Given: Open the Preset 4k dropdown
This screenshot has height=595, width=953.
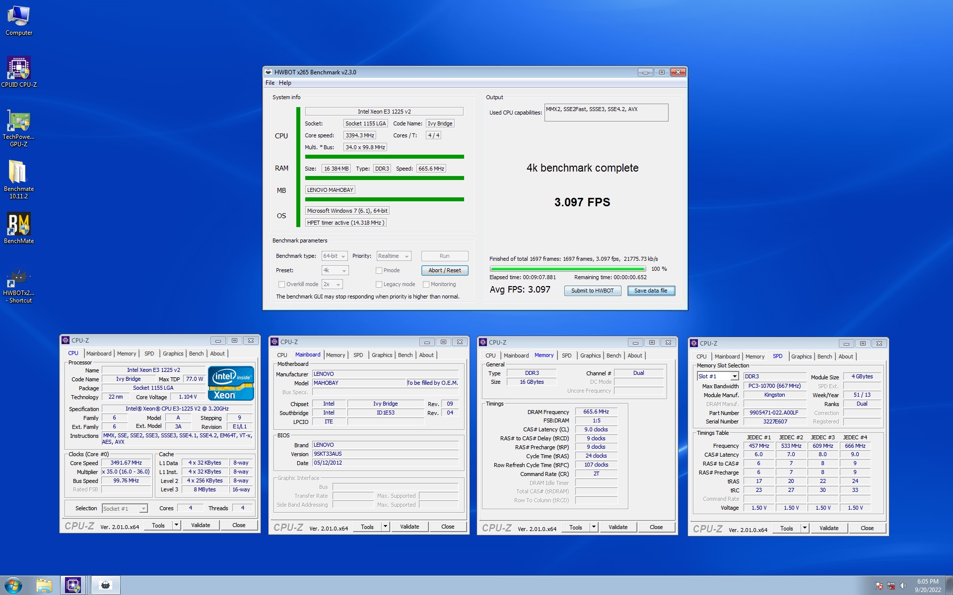Looking at the screenshot, I should tap(335, 271).
